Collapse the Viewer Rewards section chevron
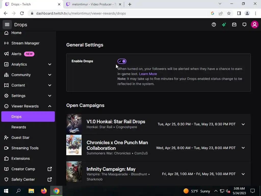 (x=50, y=106)
